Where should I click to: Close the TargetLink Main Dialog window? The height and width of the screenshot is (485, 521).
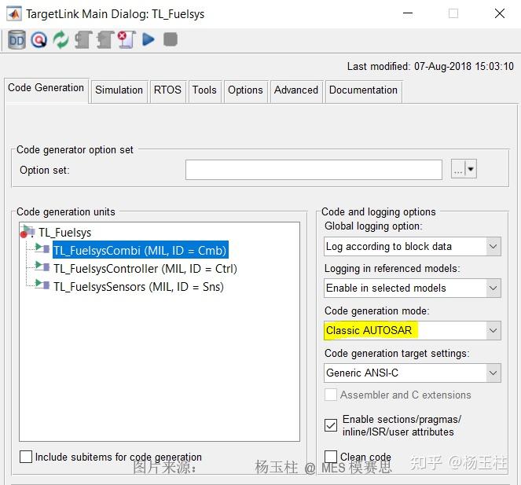pos(500,13)
